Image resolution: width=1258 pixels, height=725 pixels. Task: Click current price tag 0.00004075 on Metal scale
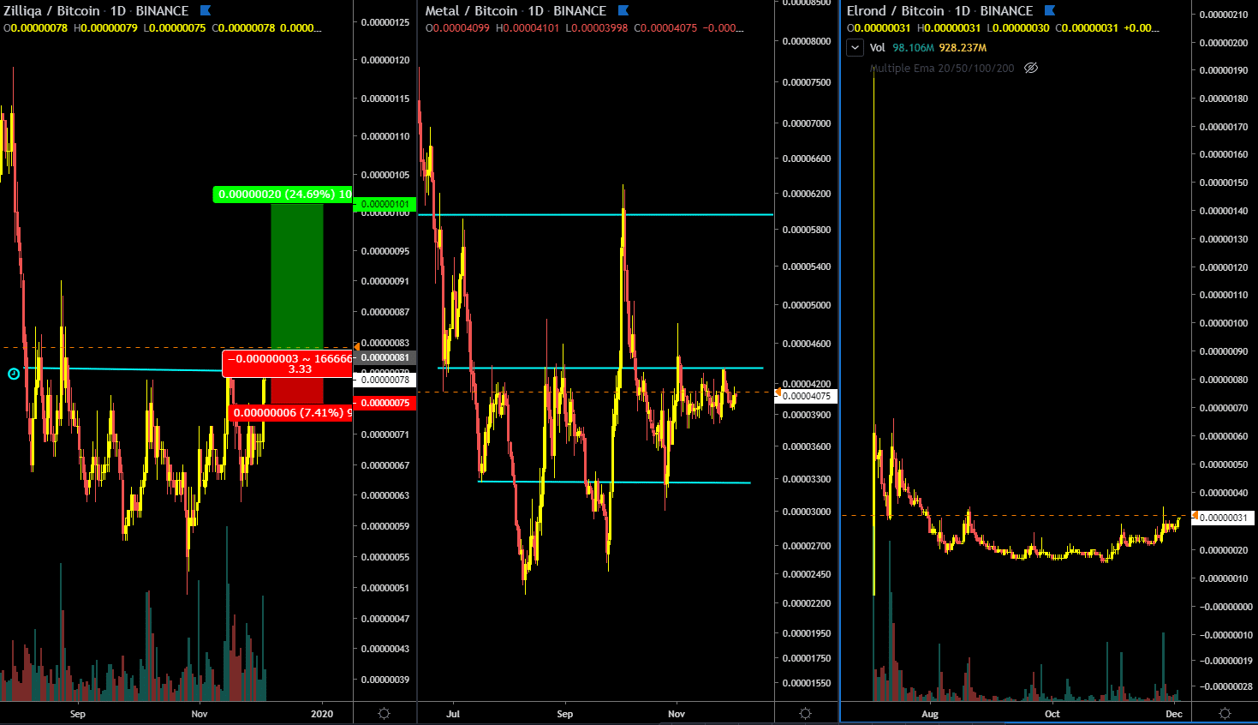tap(807, 396)
